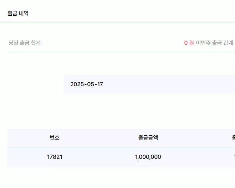
Task: Click the word 당일 in the daily total label
Action: coord(13,43)
